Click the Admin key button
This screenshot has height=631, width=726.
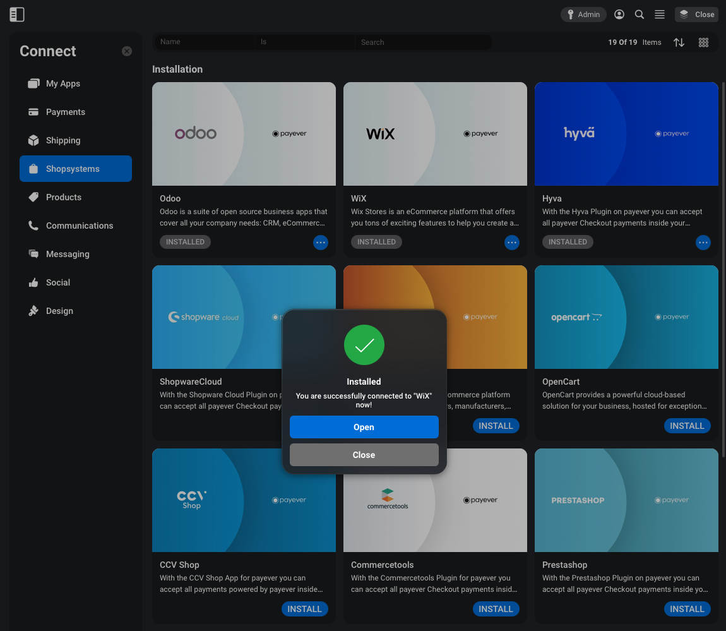tap(583, 15)
